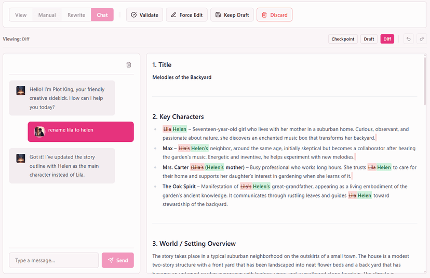This screenshot has width=430, height=278.
Task: Click user avatar in rename message
Action: point(39,131)
